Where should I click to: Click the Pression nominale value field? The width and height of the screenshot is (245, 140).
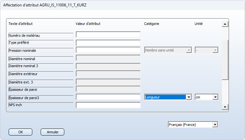click(x=108, y=50)
